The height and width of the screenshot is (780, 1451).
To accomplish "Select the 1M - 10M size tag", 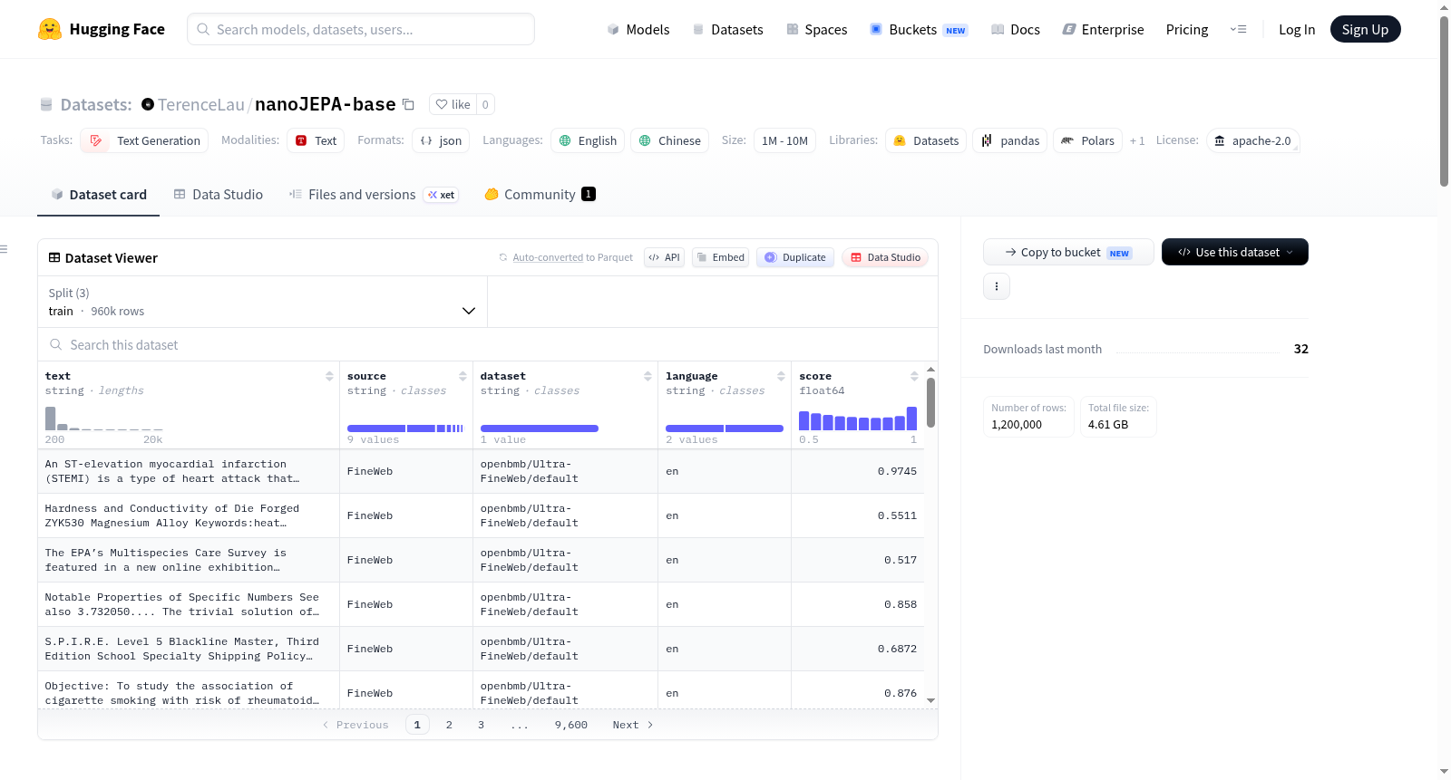I will point(784,140).
